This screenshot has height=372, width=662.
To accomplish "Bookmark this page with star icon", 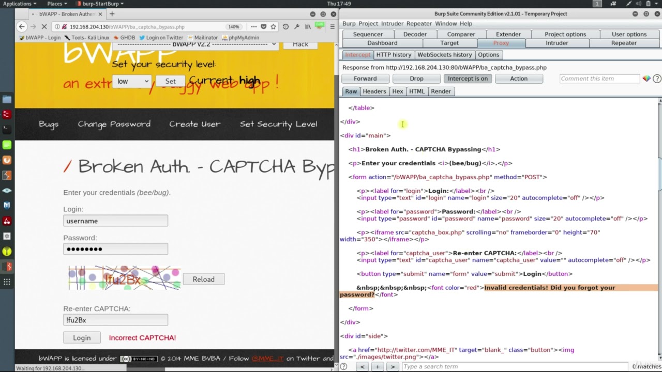I will [x=273, y=26].
